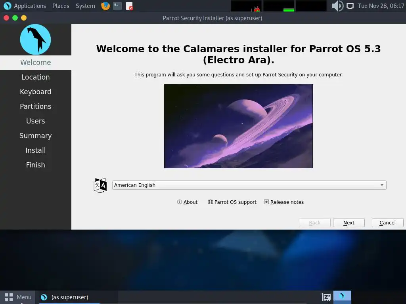The height and width of the screenshot is (304, 406).
Task: Select the Summary step in sidebar
Action: point(35,136)
